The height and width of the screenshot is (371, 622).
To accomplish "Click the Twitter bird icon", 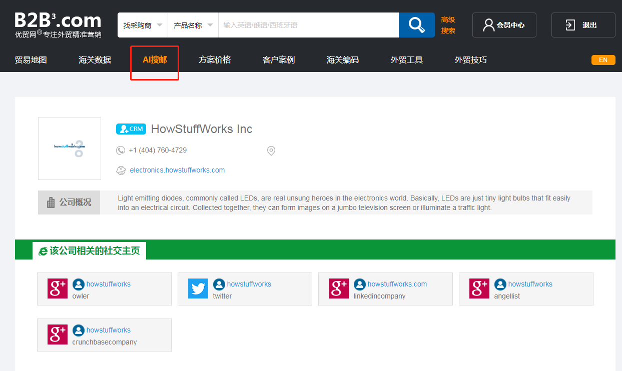I will pos(198,289).
